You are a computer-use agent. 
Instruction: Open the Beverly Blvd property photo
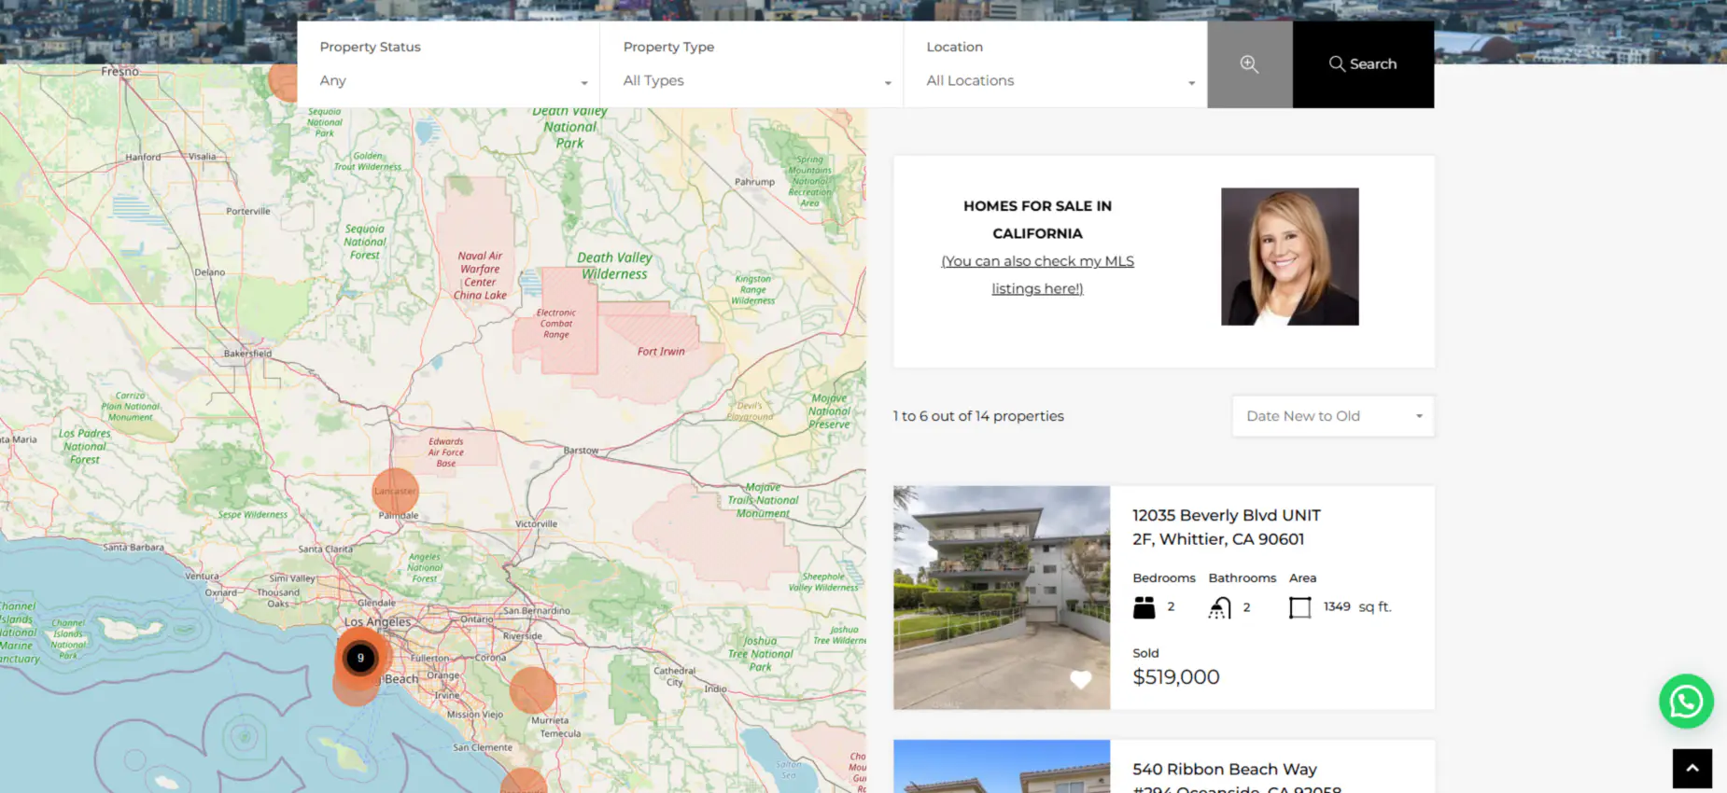1001,597
